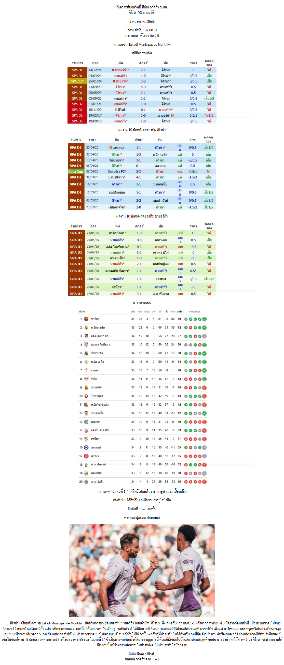Click the Real Madrid crest in standings row 2
Viewport: 284px width, 665px height.
coord(86,327)
